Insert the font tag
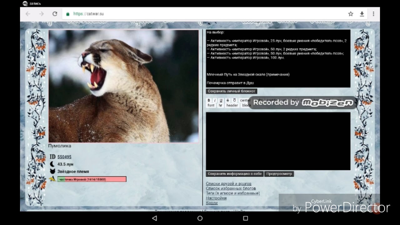 [x=211, y=105]
